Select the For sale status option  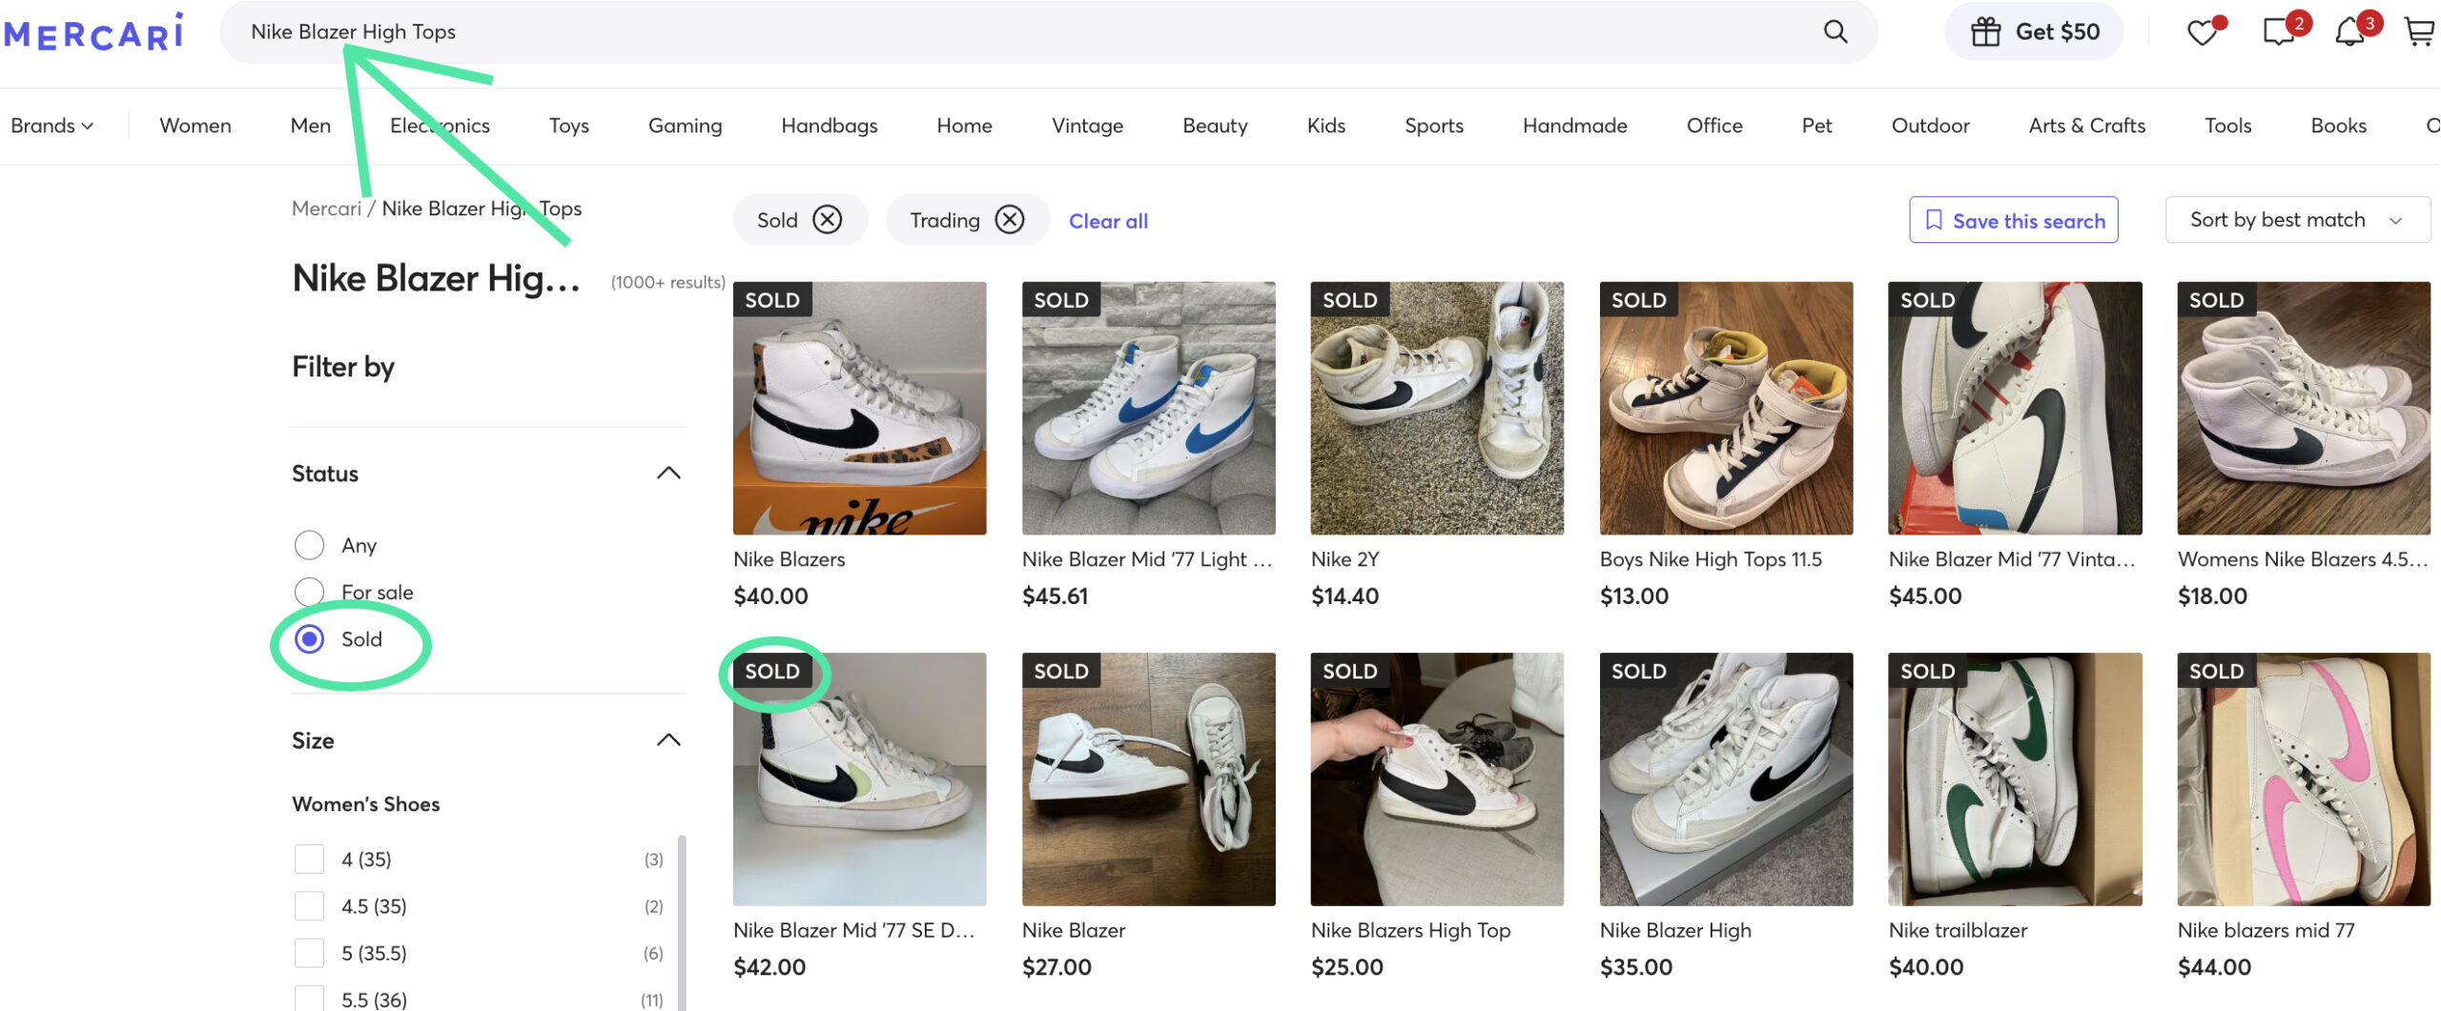pos(309,592)
